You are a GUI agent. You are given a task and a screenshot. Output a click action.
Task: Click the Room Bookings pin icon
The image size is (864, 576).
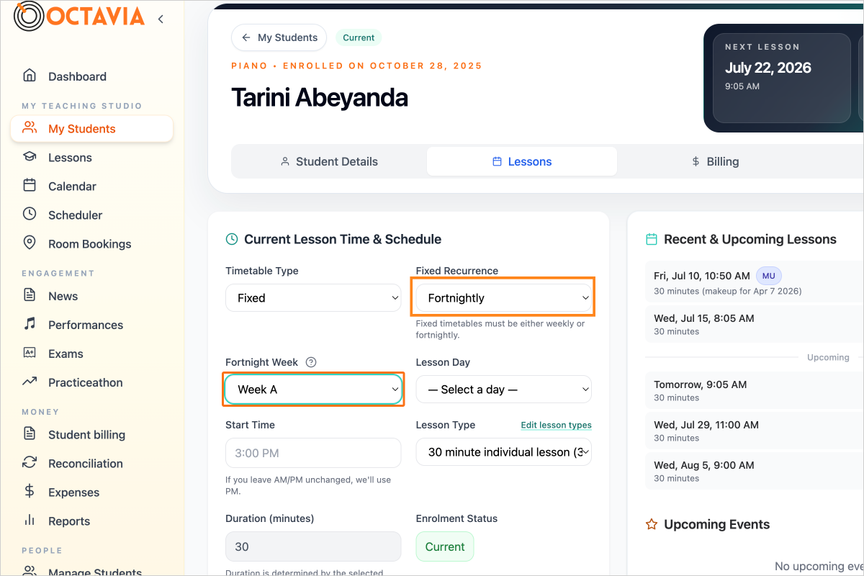tap(30, 243)
